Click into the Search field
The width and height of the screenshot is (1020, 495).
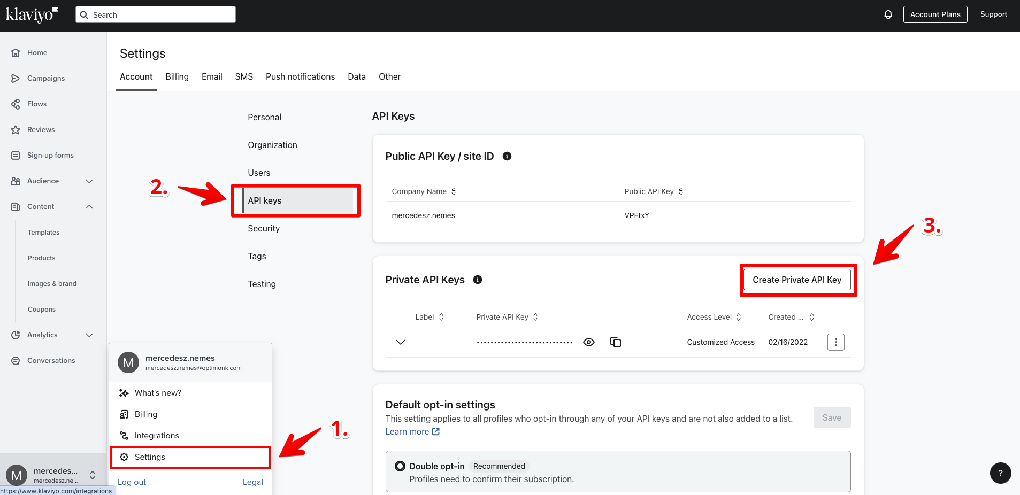[x=156, y=14]
